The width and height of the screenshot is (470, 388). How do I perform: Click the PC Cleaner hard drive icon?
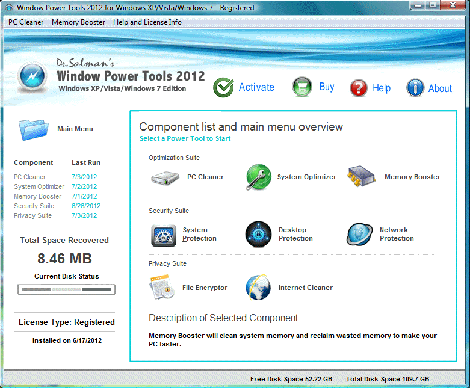coord(165,177)
